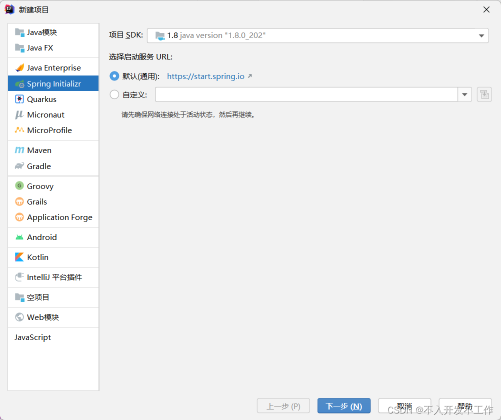
Task: Click the Kotlin logo icon
Action: click(19, 257)
